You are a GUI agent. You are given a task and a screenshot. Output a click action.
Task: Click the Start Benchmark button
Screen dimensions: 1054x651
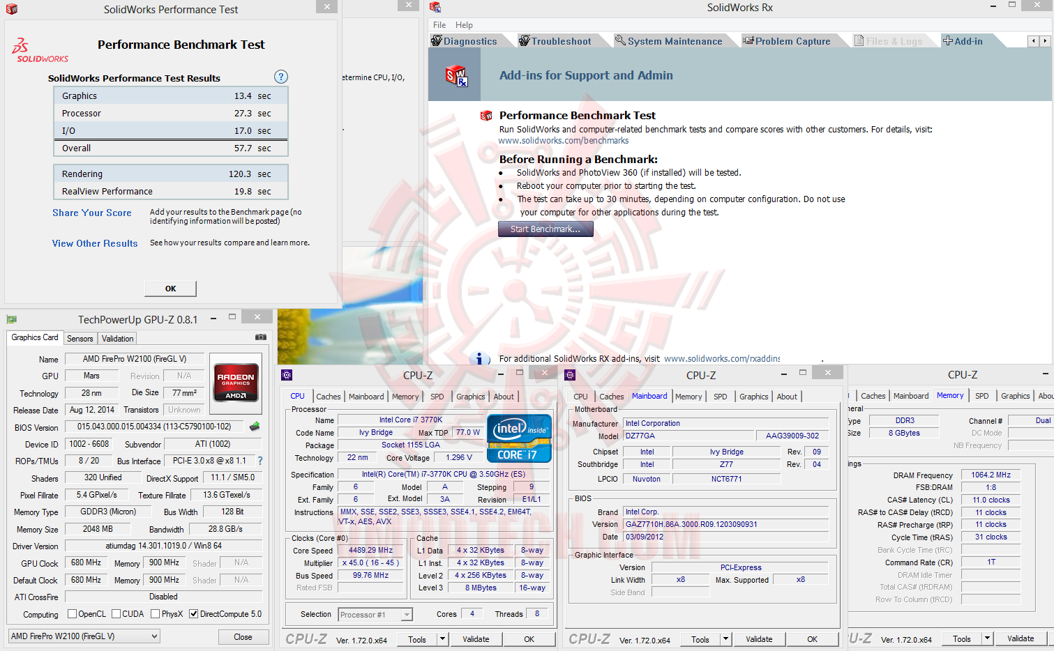(545, 229)
